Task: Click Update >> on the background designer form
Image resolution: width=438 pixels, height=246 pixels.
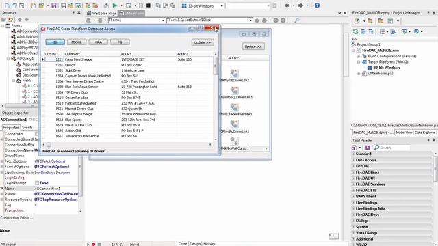Action: (x=253, y=46)
